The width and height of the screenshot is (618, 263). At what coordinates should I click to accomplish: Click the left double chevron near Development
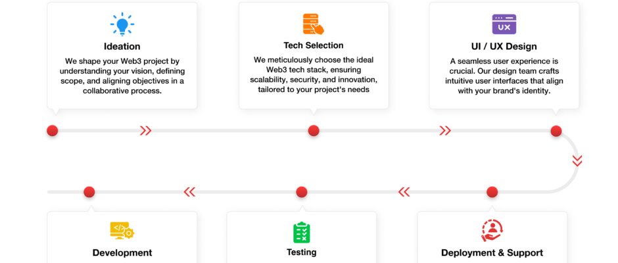[189, 192]
